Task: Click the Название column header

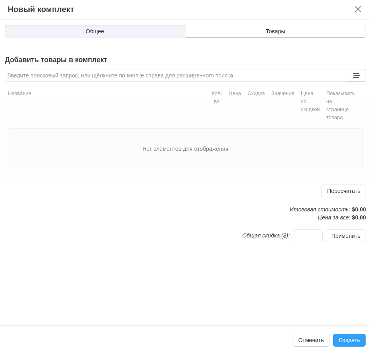Action: pos(20,93)
